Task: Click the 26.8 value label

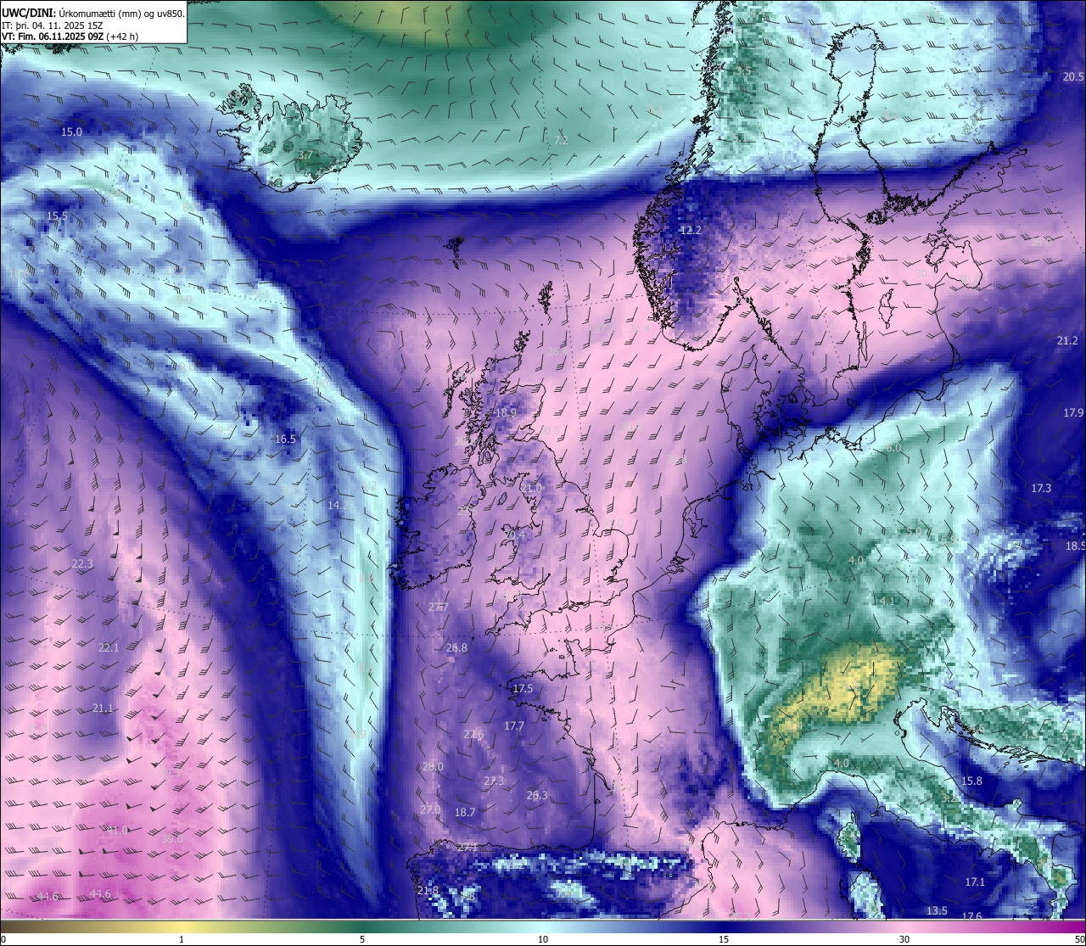Action: (x=456, y=647)
